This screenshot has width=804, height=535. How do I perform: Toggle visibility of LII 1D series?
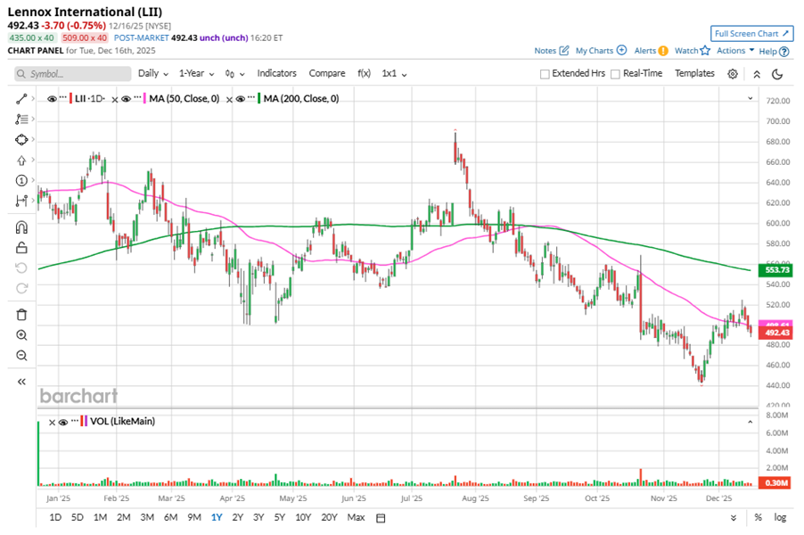(x=52, y=99)
